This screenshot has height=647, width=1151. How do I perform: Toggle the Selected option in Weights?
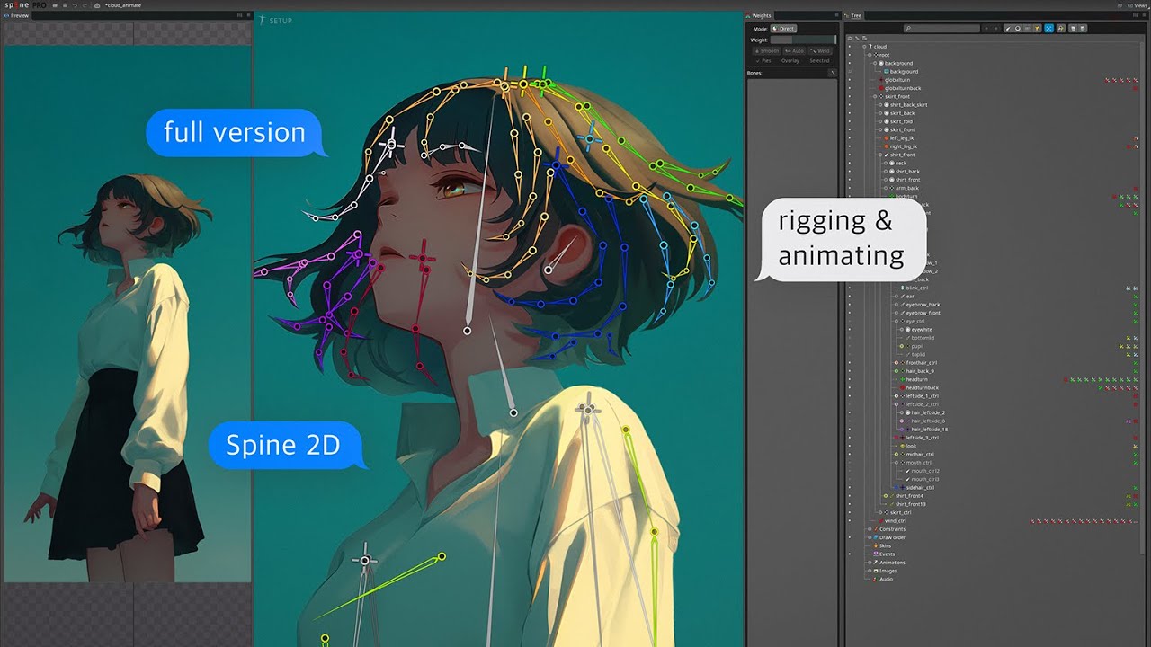pyautogui.click(x=819, y=61)
